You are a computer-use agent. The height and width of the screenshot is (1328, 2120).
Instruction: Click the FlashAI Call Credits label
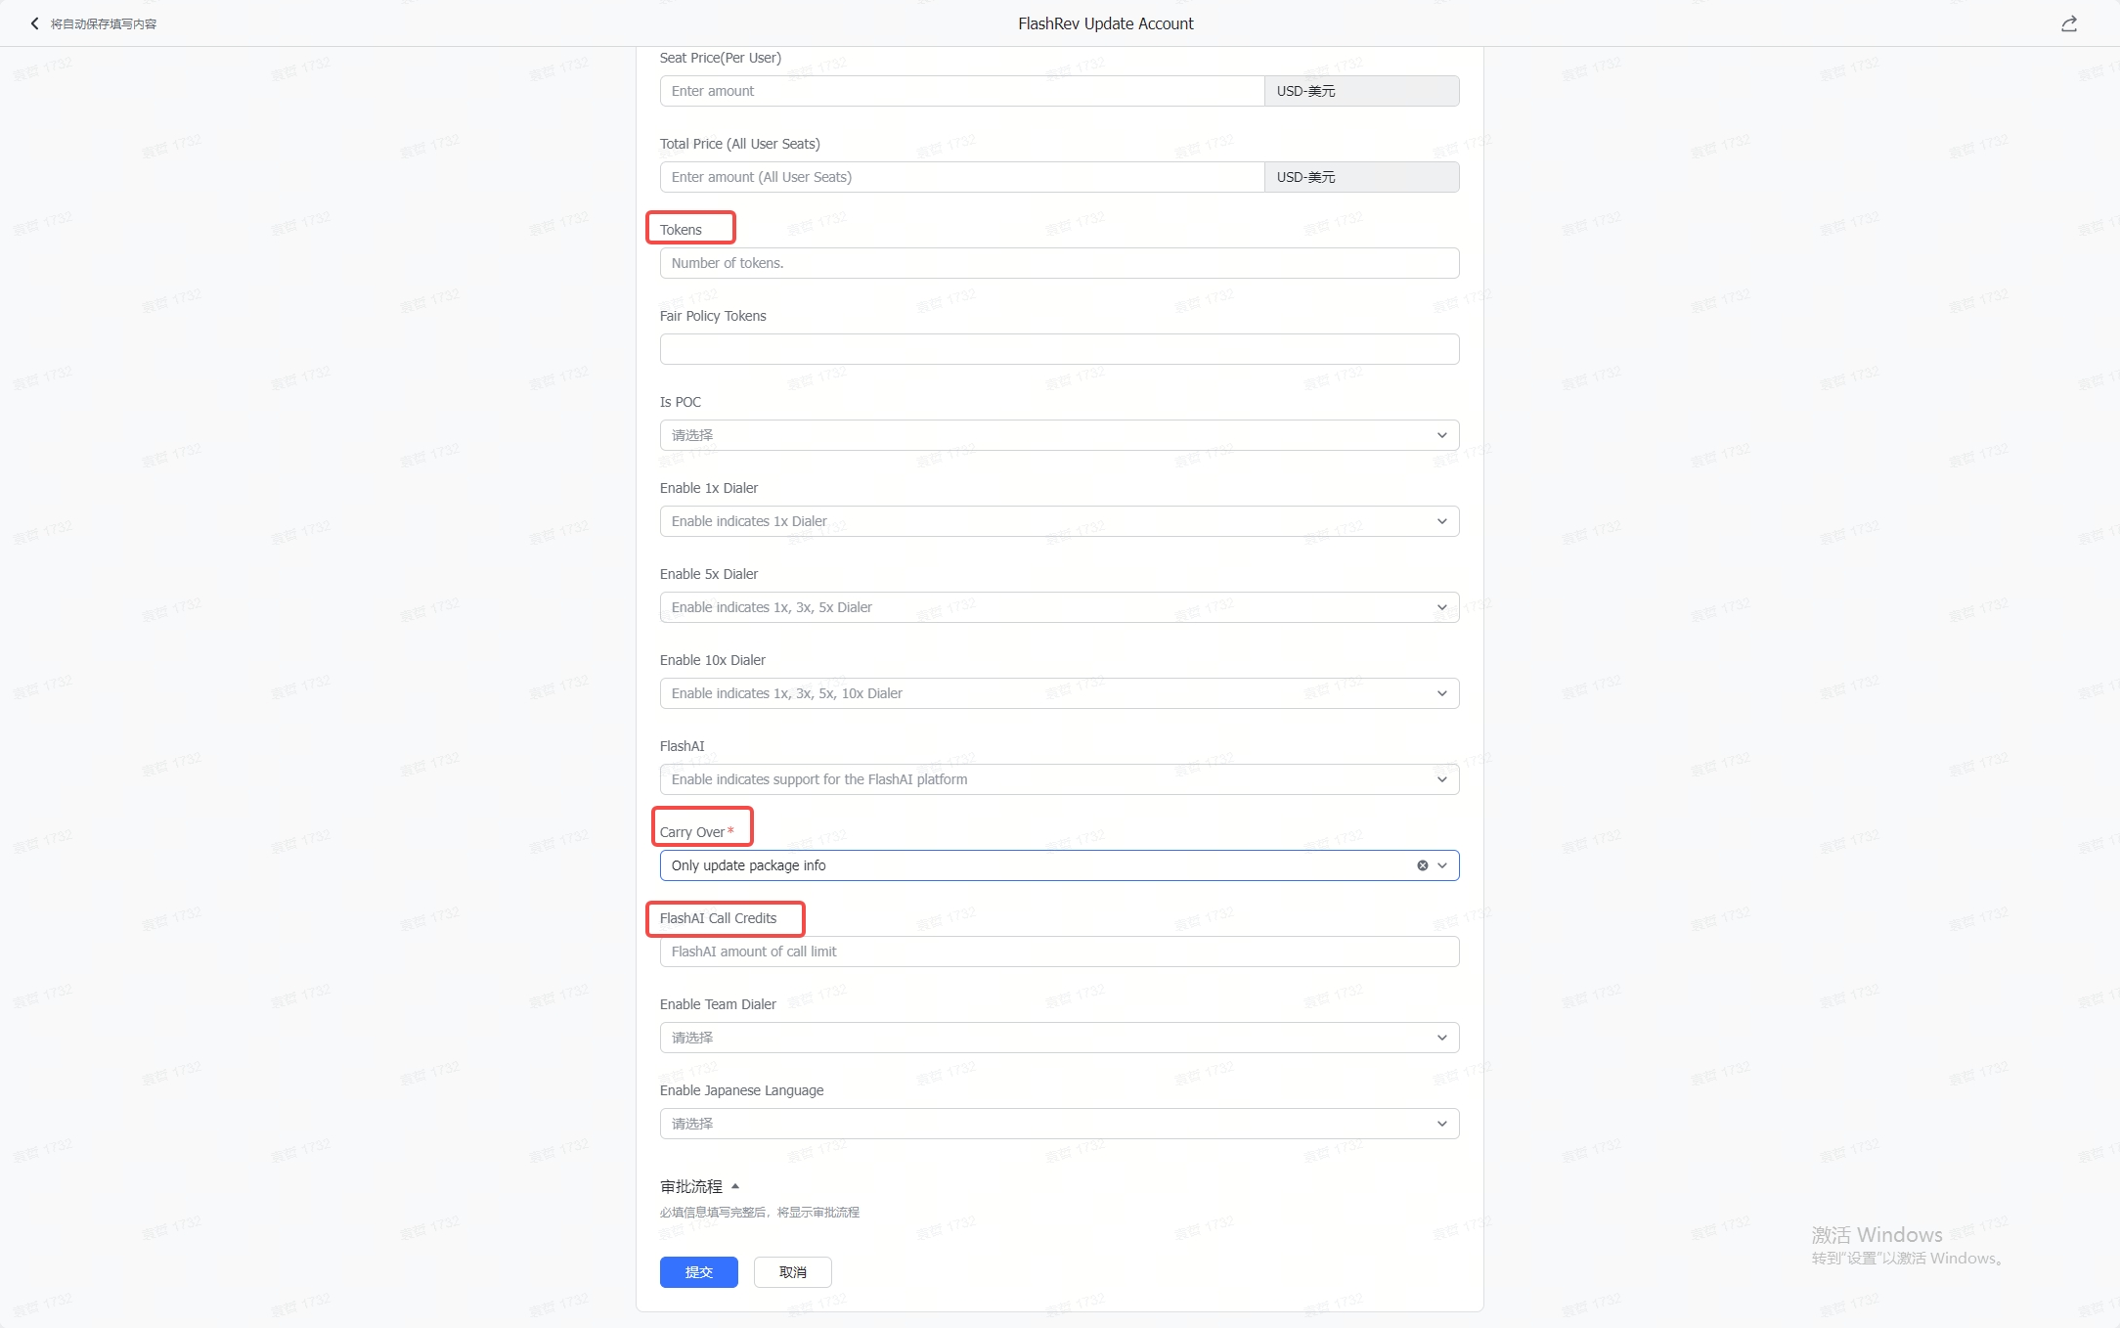[718, 918]
